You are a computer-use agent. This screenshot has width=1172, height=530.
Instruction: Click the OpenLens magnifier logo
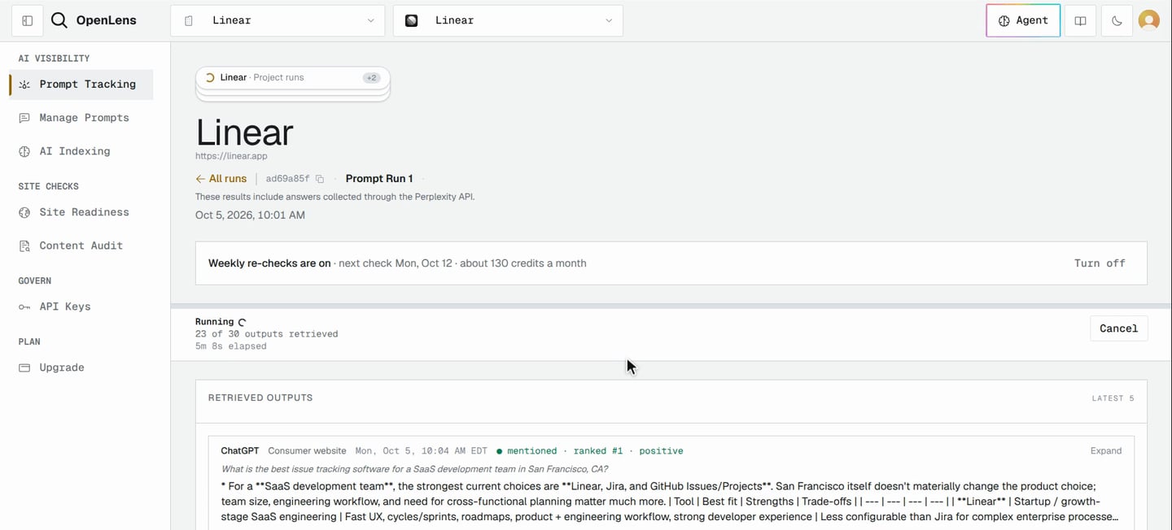59,20
